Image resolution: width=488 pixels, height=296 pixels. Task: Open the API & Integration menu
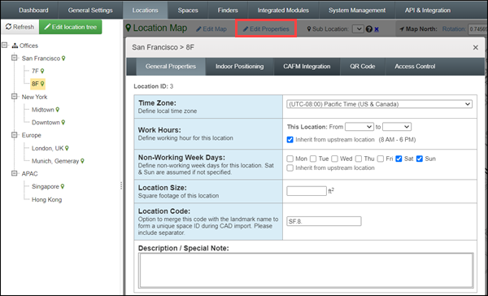(x=427, y=11)
